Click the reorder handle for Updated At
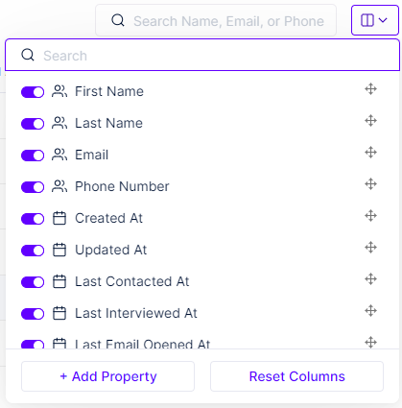This screenshot has height=408, width=402. [x=370, y=248]
